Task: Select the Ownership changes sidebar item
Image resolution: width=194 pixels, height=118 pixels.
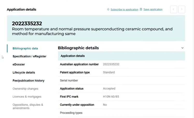Action: [25, 89]
